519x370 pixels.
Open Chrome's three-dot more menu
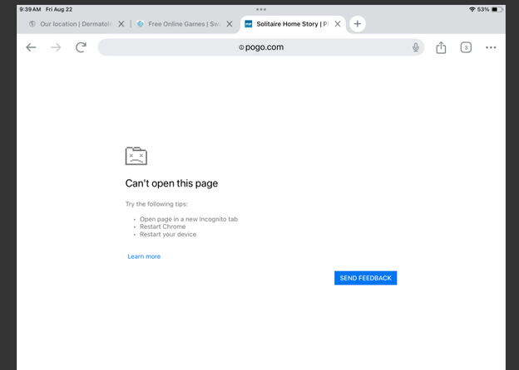(x=491, y=47)
